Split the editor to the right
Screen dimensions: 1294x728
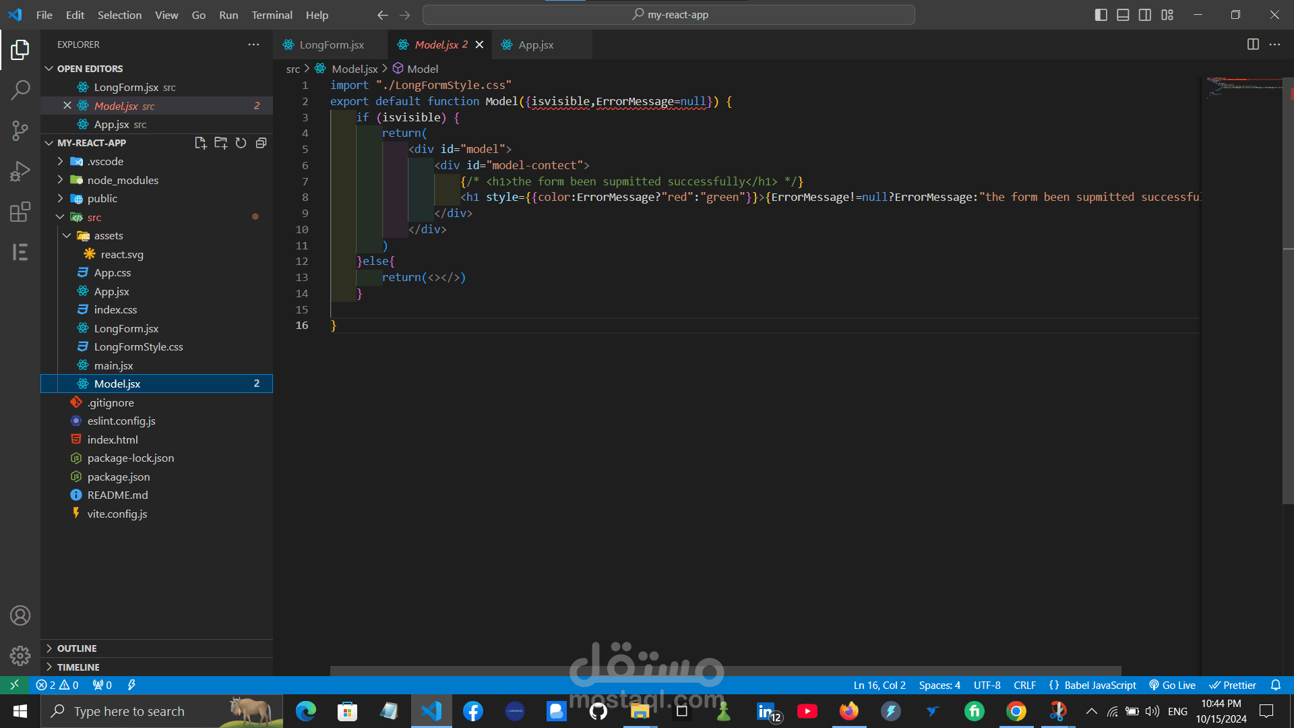pyautogui.click(x=1253, y=44)
